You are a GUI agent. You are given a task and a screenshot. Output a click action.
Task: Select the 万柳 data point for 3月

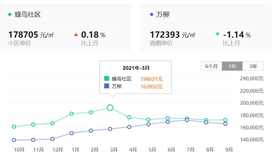pos(110,129)
